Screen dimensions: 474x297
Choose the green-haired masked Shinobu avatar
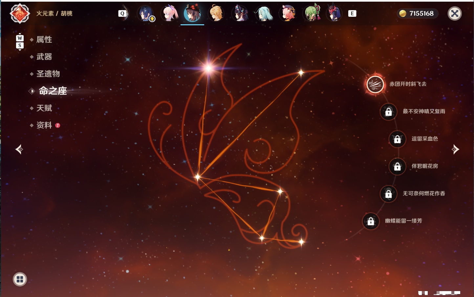312,13
